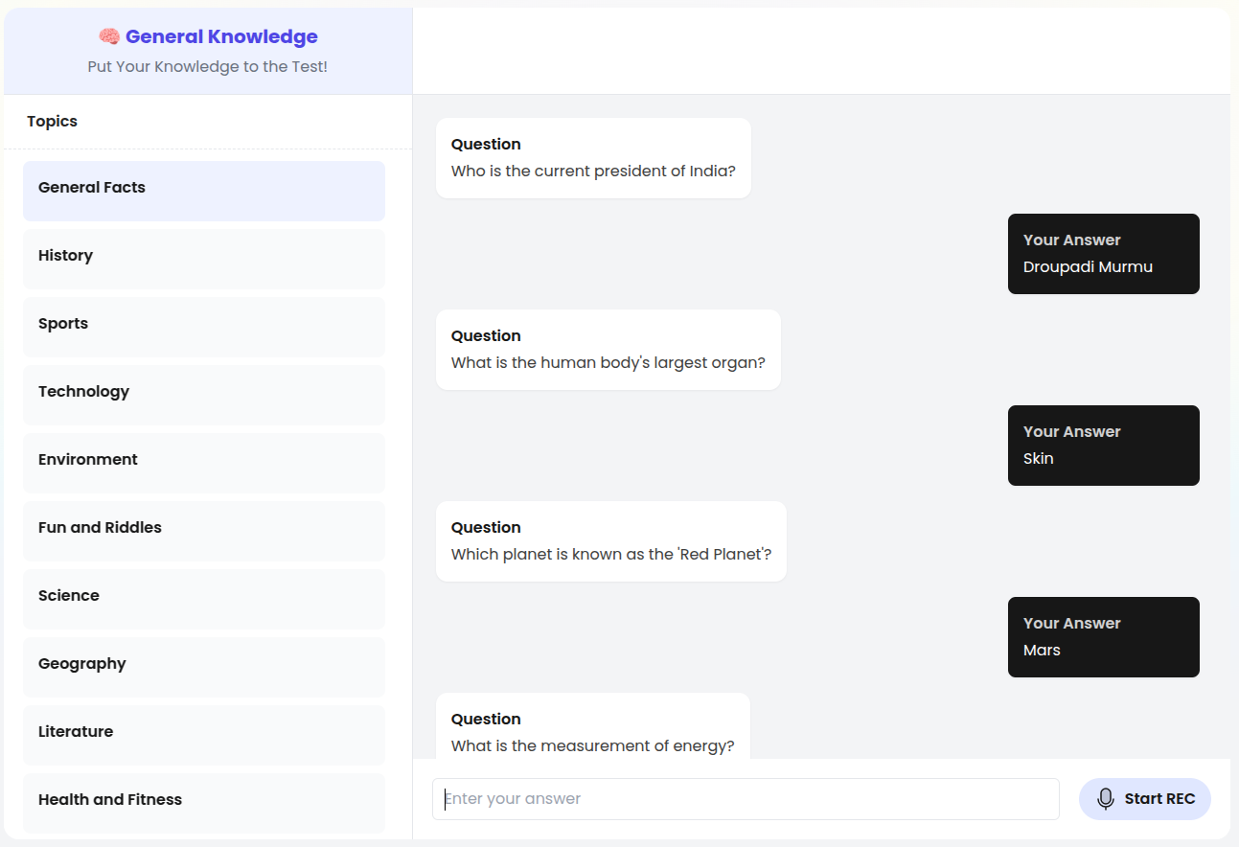Viewport: 1239px width, 847px height.
Task: Click the president of India question bubble
Action: [x=593, y=158]
